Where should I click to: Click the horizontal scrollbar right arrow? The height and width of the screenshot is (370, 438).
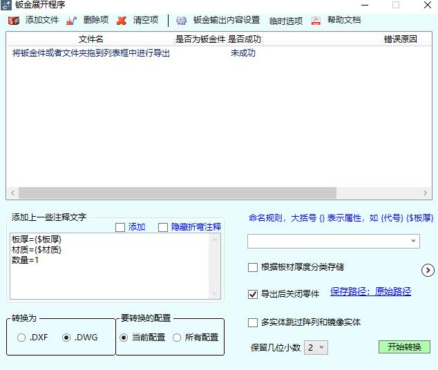(425, 193)
